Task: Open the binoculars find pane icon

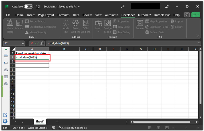Action: click(x=6, y=83)
